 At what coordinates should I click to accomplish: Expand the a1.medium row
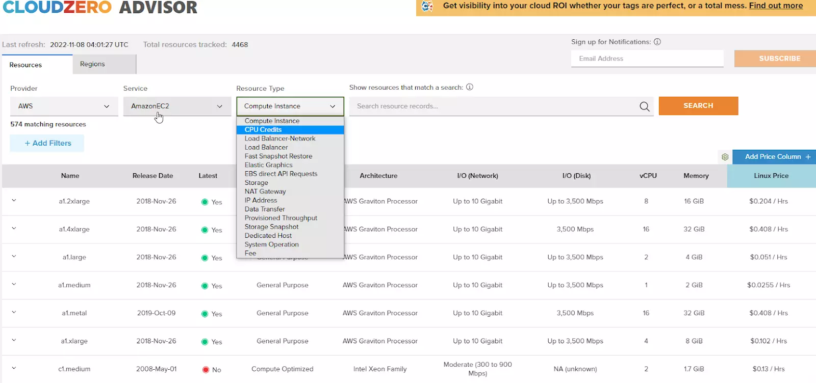click(14, 285)
